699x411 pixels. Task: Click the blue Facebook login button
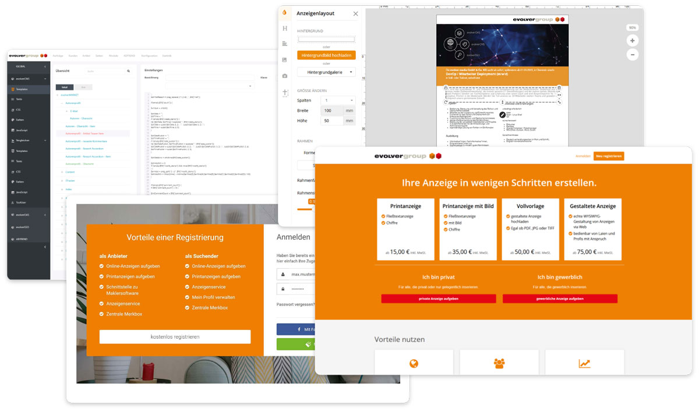[296, 329]
